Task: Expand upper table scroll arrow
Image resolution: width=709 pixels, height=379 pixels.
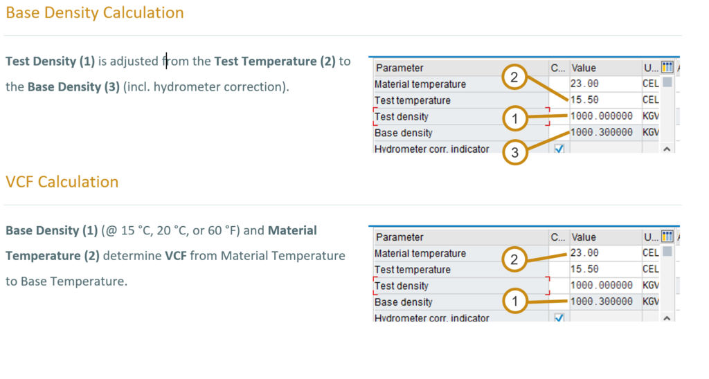Action: 667,149
